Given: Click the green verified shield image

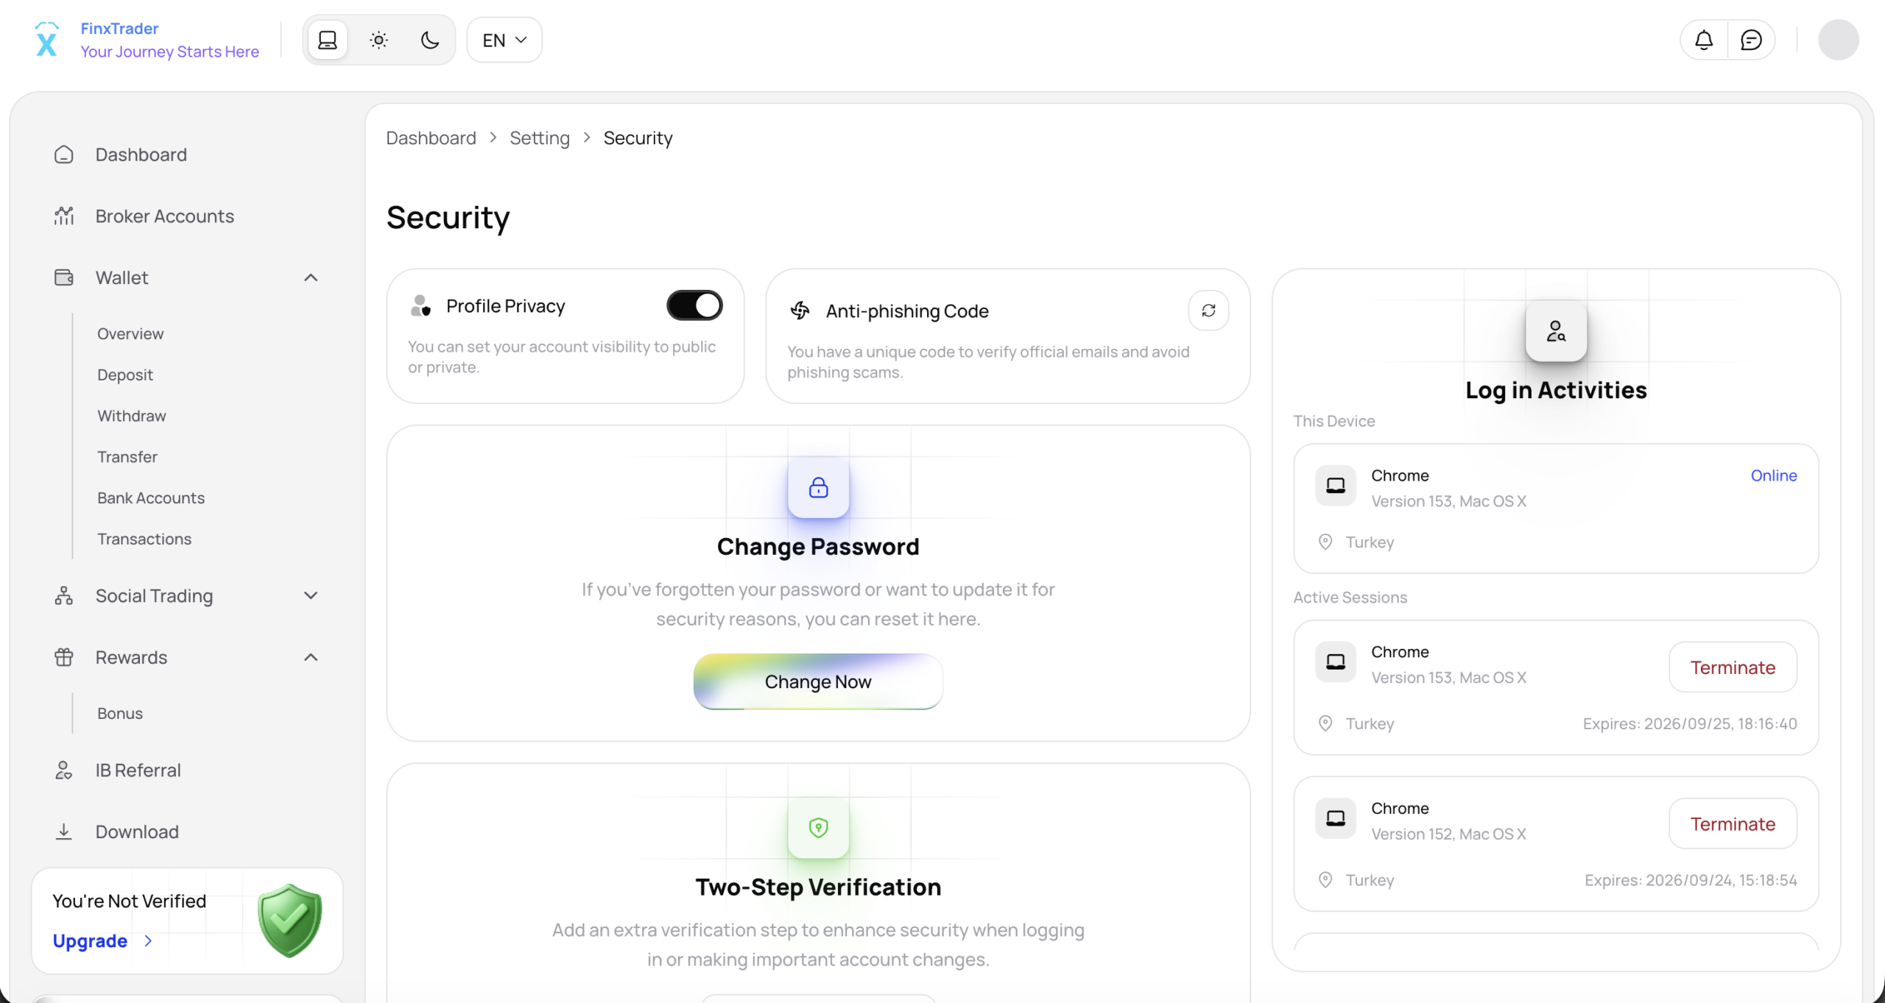Looking at the screenshot, I should point(290,921).
